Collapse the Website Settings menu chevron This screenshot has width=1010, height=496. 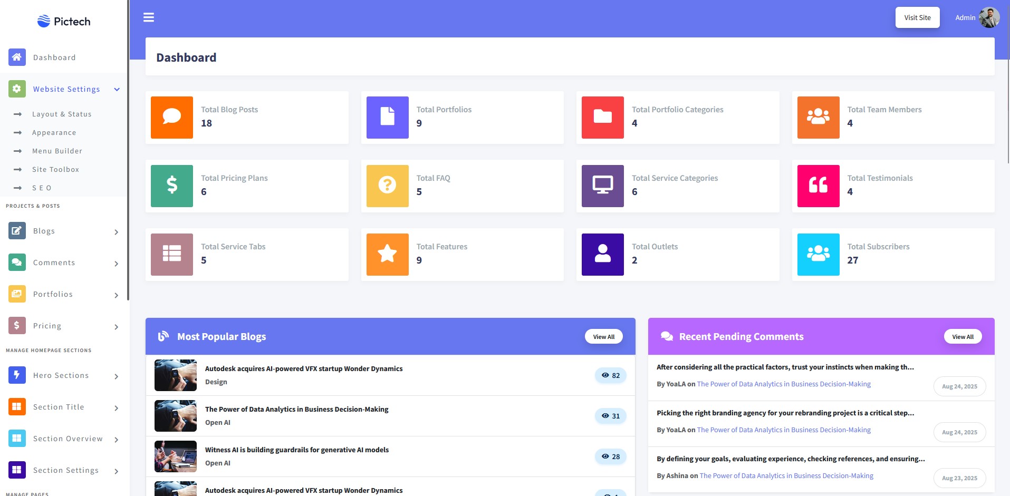tap(117, 89)
